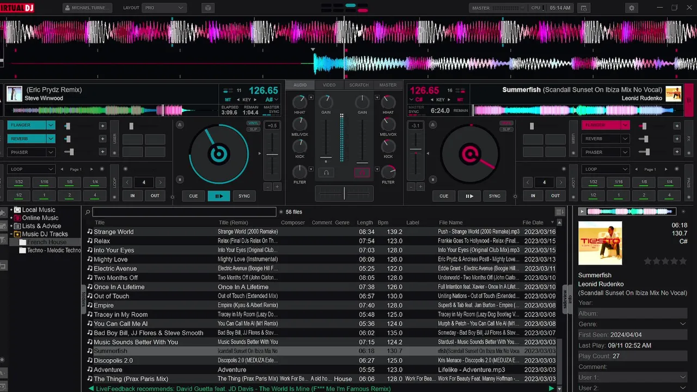Open browser list options icon
Viewport: 697px width, 392px height.
click(x=559, y=212)
